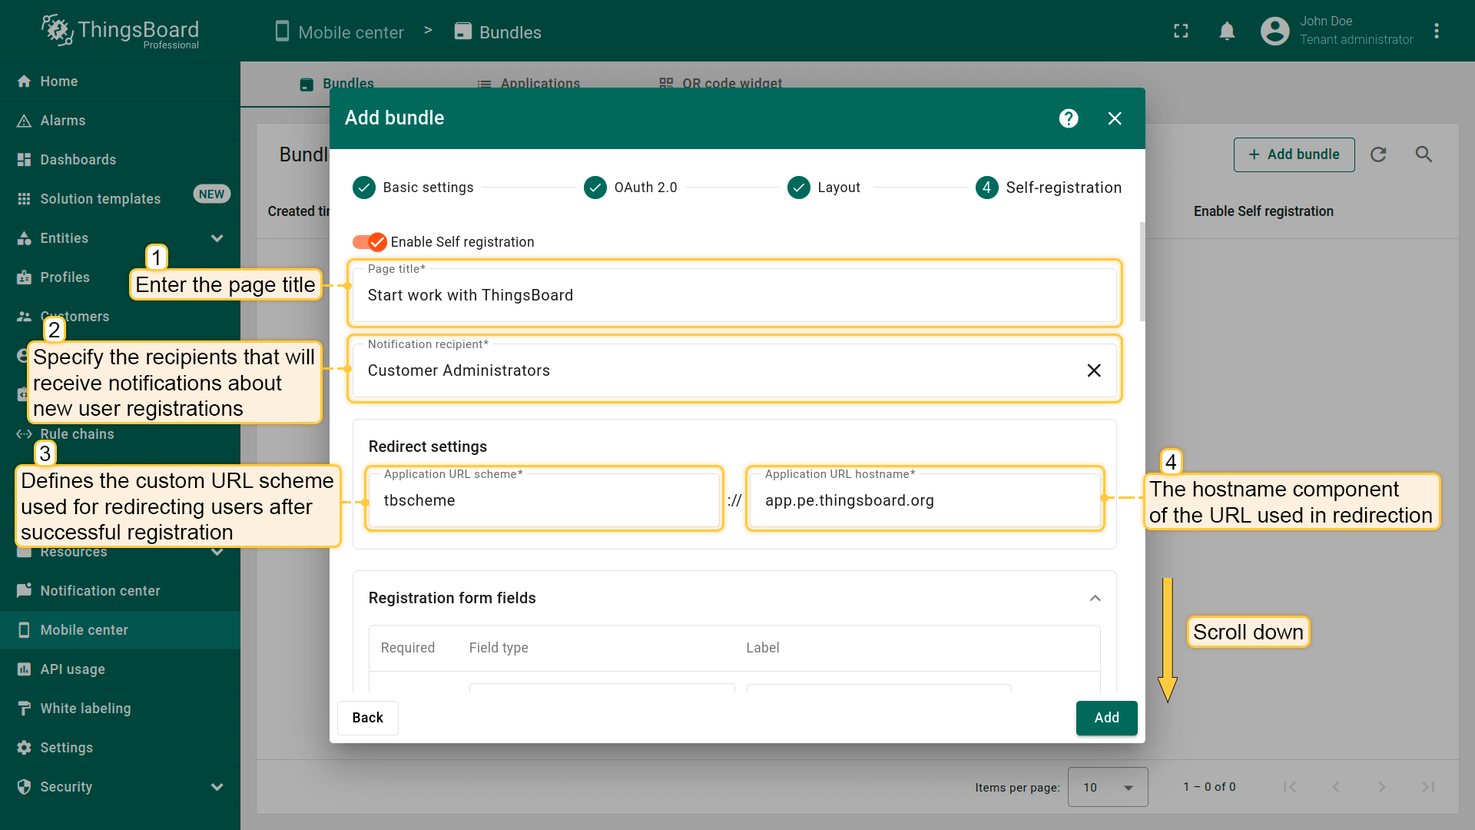
Task: Open the bundles search icon
Action: point(1424,154)
